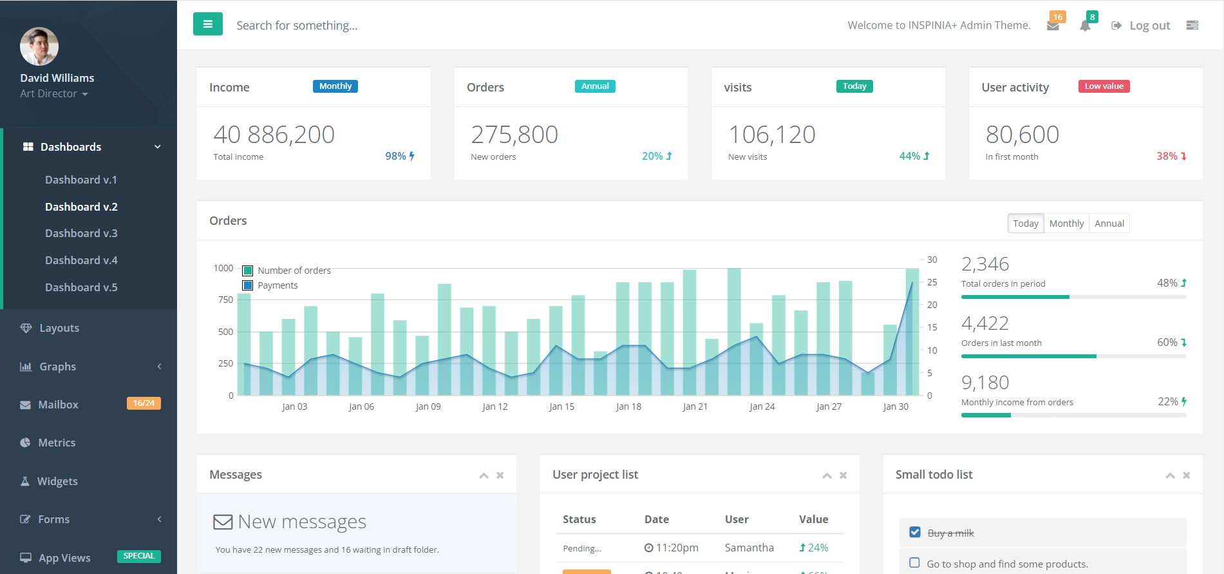Viewport: 1224px width, 574px height.
Task: Click the Samantha user cell
Action: tap(749, 548)
